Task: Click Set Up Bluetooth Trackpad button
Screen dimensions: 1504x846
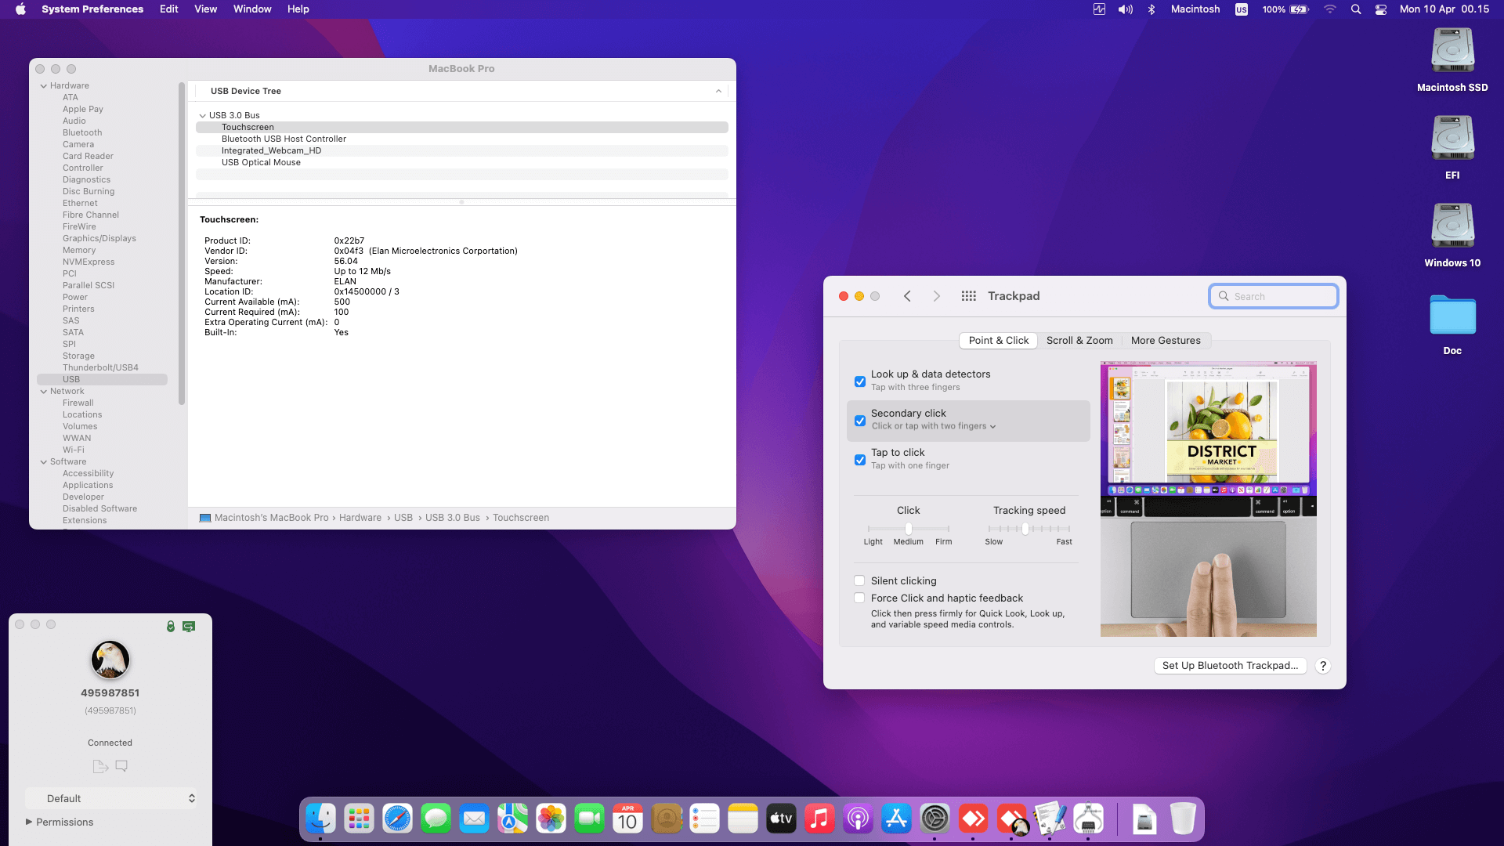Action: coord(1230,666)
